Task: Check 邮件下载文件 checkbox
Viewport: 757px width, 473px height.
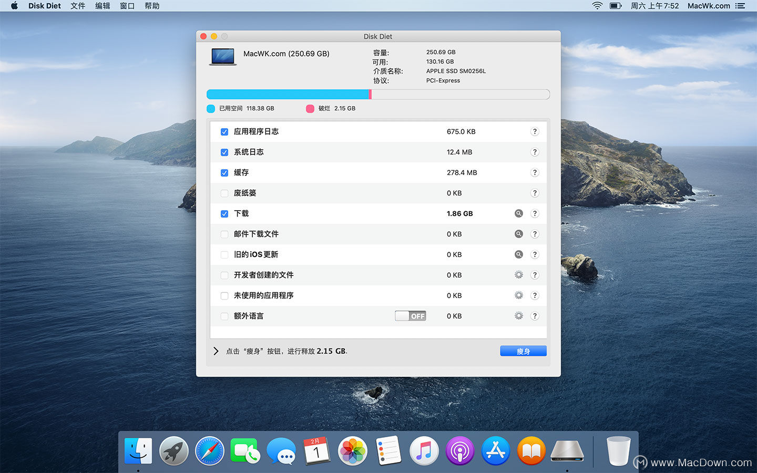Action: (224, 234)
